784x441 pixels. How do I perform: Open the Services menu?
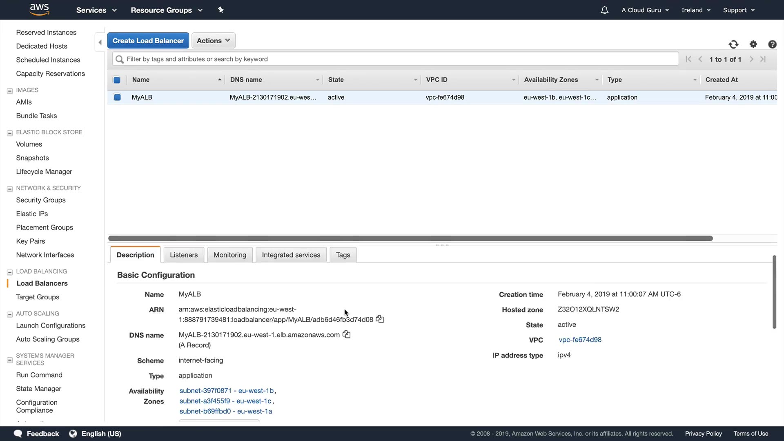(96, 10)
